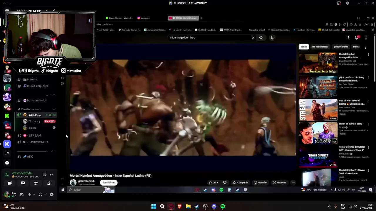Select the golazofandub filter chip

click(x=341, y=47)
